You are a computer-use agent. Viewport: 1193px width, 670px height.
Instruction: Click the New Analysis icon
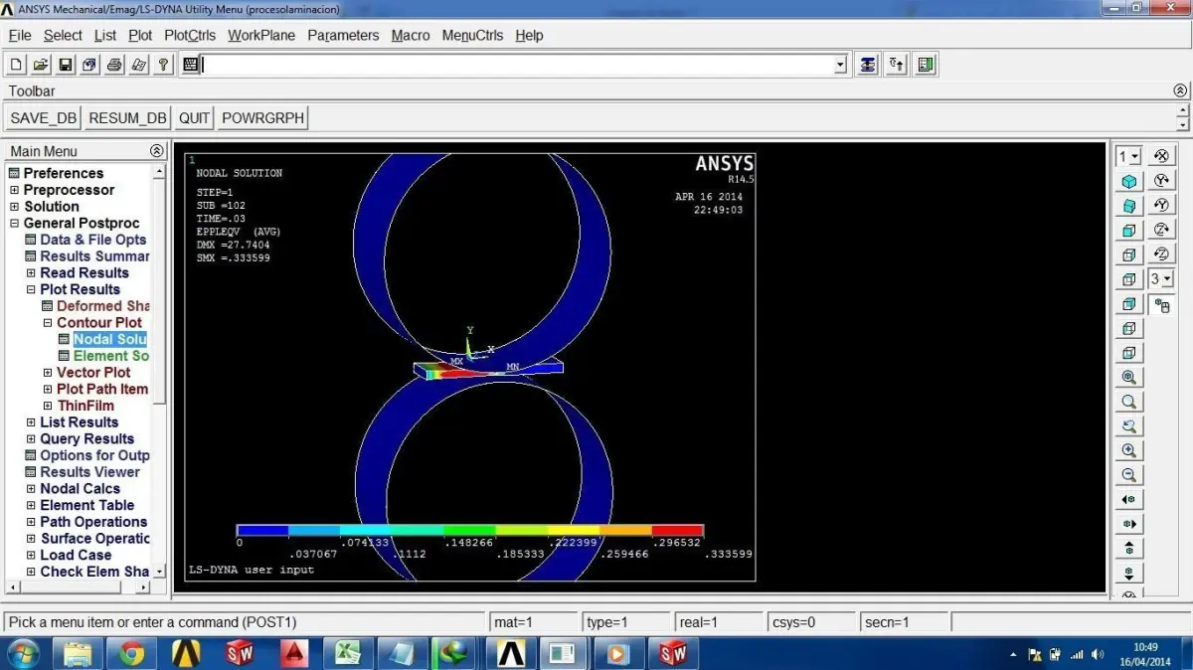(x=17, y=65)
